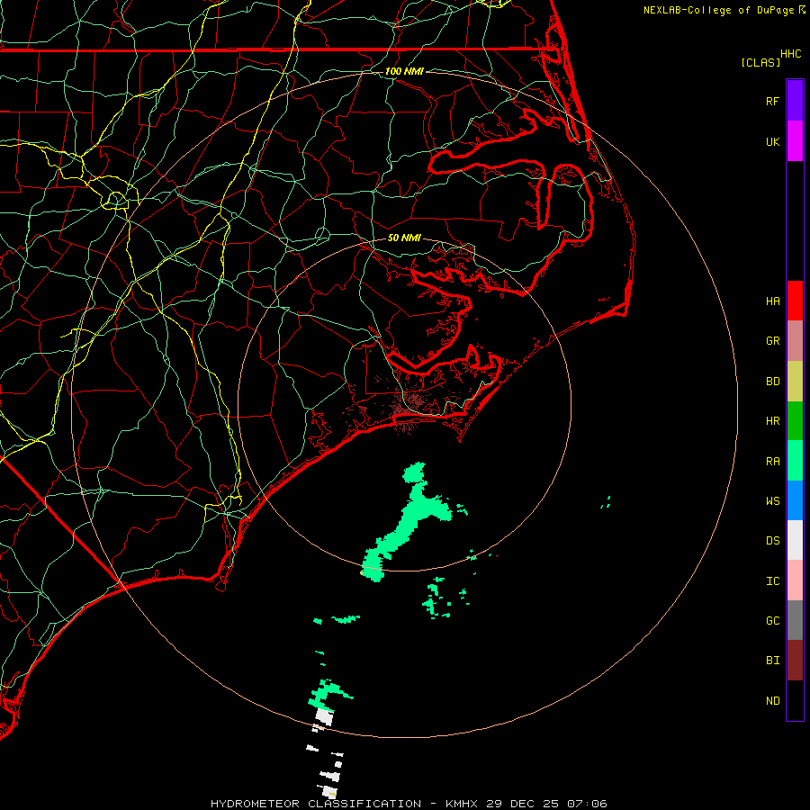
Task: Click the GC gray legend swatch
Action: pos(795,620)
